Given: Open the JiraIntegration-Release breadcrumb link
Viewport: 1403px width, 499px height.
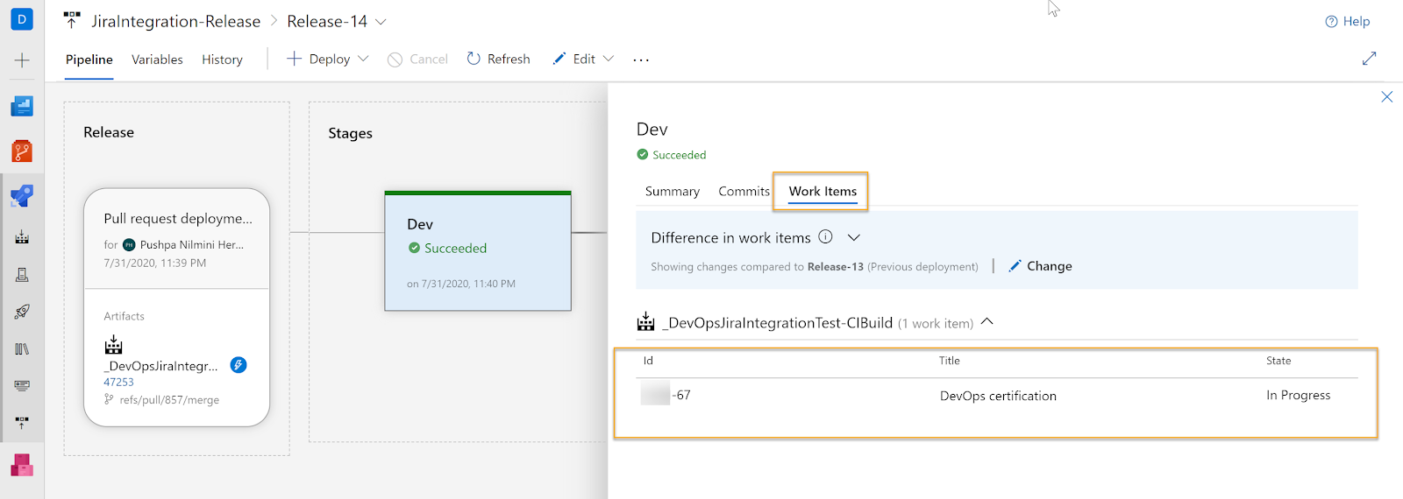Looking at the screenshot, I should tap(175, 21).
